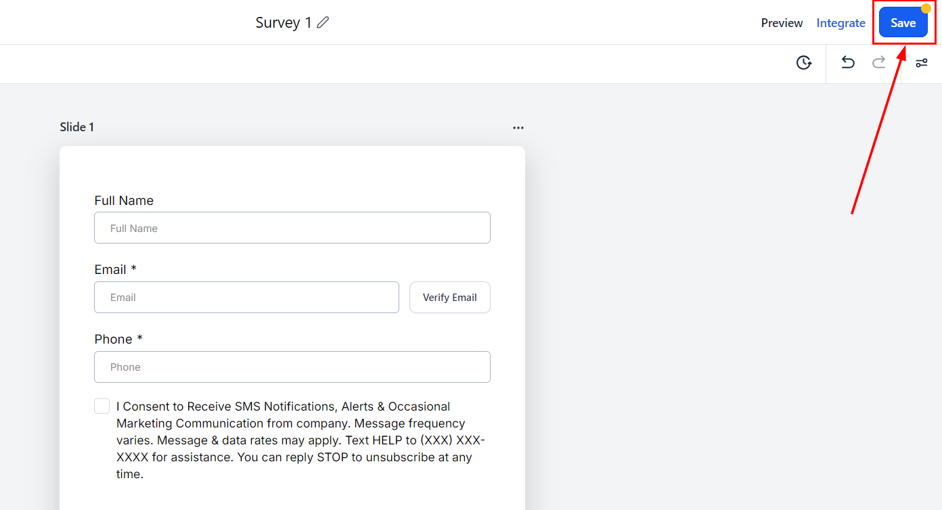Go to the Integrate option
The image size is (942, 510).
point(840,23)
